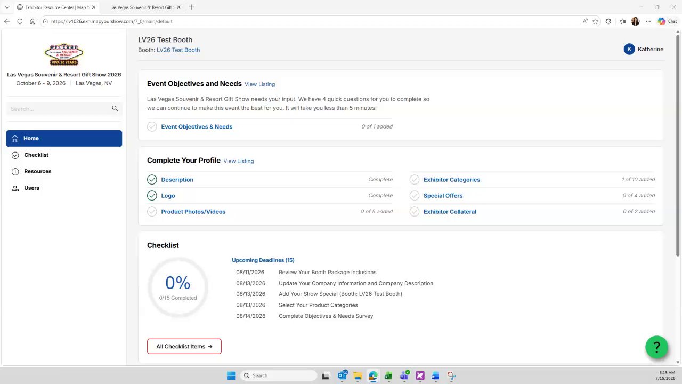Click the 0% checklist progress circle
The image size is (682, 384).
177,287
